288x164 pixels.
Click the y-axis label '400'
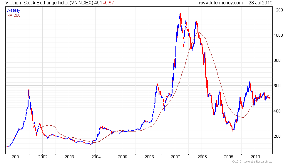point(277,111)
